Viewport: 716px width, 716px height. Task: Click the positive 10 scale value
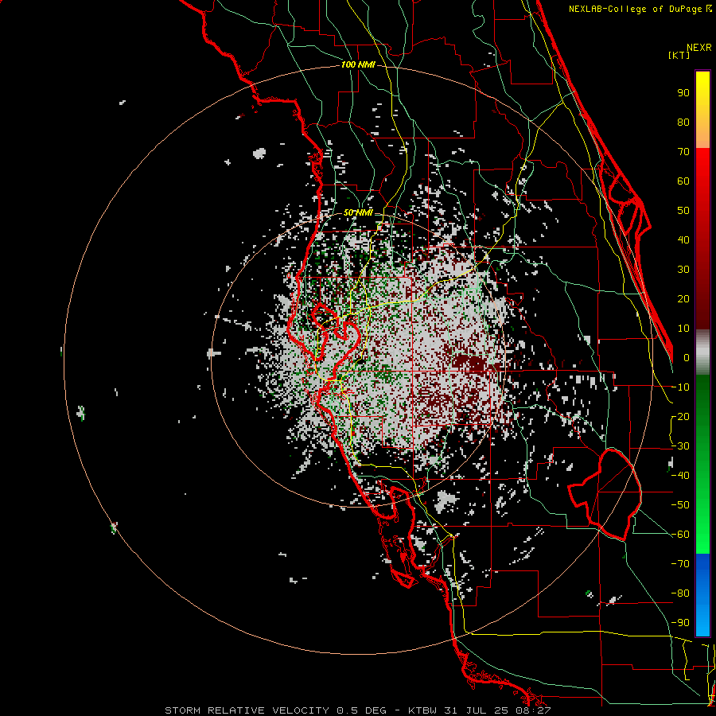pos(683,329)
